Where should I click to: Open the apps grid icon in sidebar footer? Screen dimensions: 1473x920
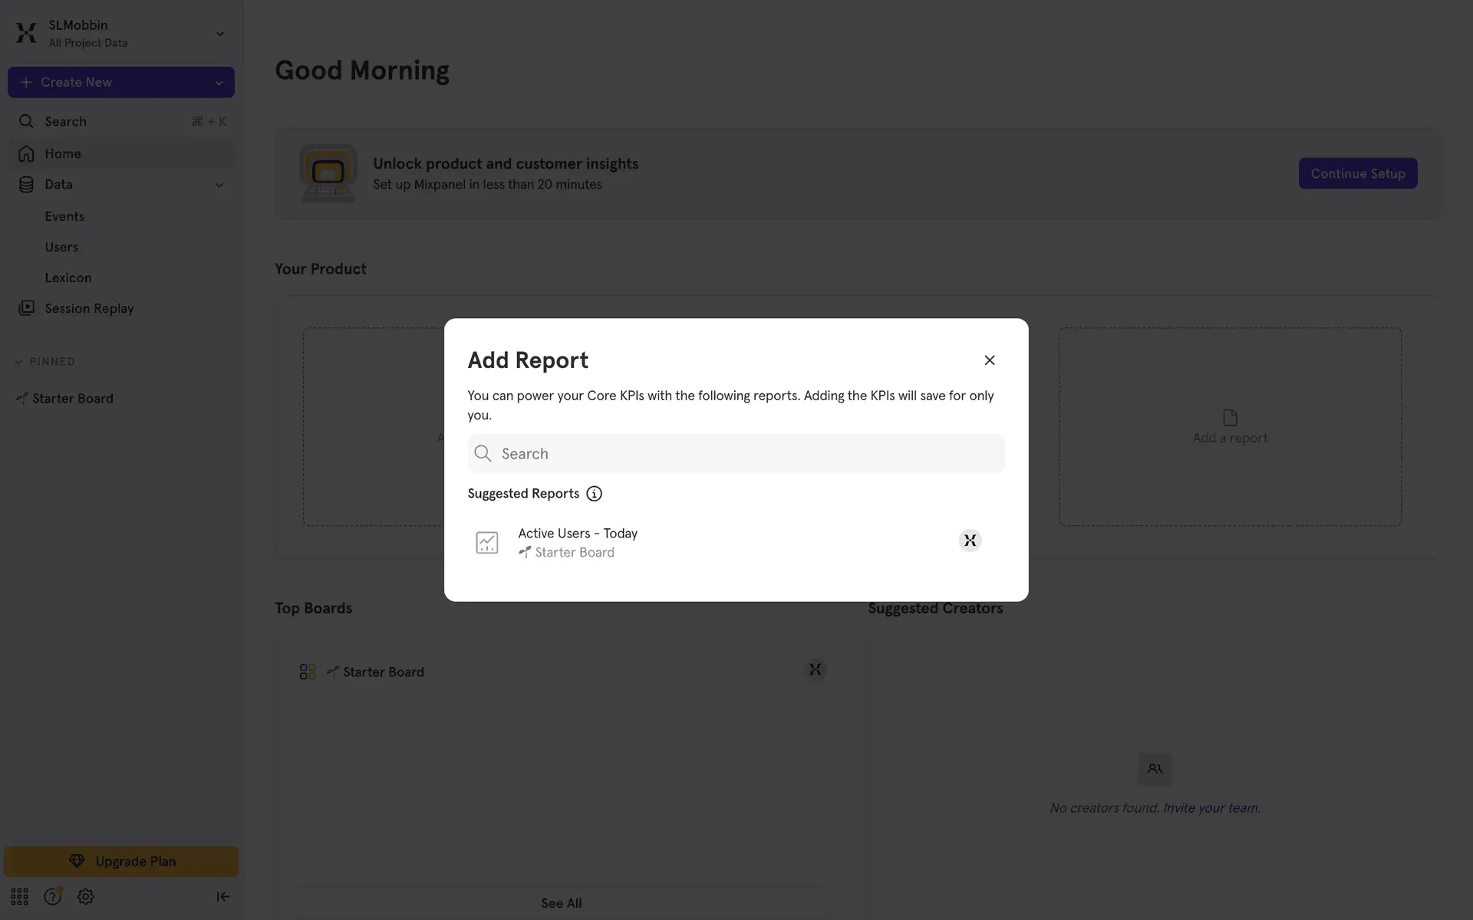pyautogui.click(x=19, y=896)
